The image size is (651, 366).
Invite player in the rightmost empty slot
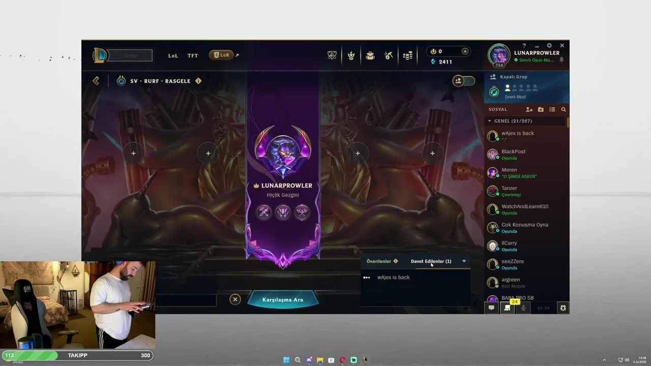pos(432,153)
